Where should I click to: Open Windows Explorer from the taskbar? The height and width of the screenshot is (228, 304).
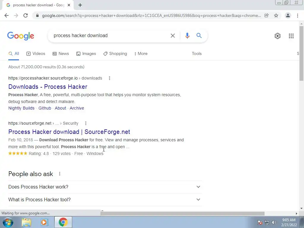tap(26, 222)
